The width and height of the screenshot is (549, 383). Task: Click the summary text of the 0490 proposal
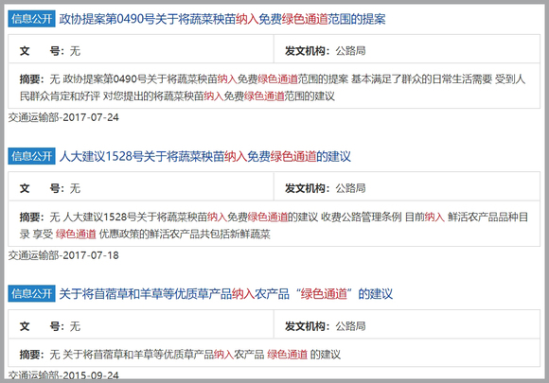click(x=274, y=86)
